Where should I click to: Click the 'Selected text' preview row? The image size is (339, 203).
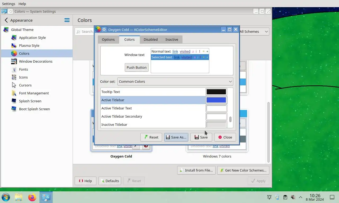(x=180, y=57)
